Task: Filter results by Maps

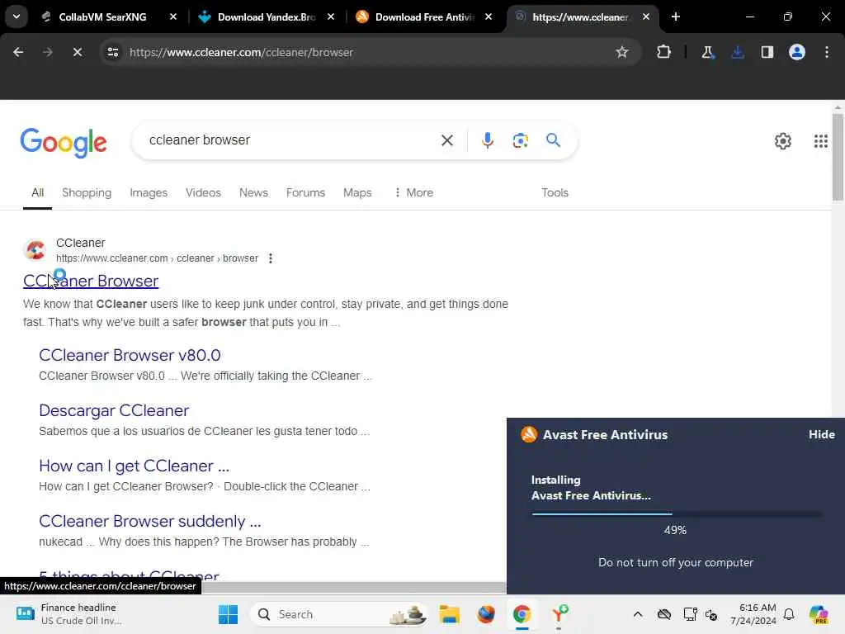Action: [x=357, y=192]
